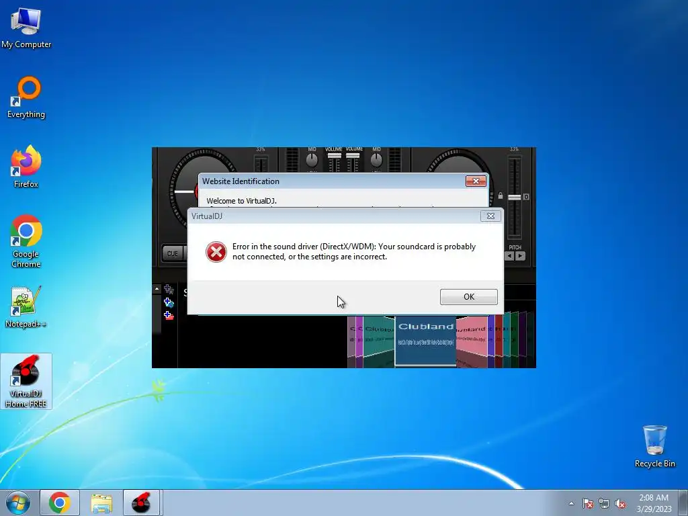The width and height of the screenshot is (688, 516).
Task: Select VirtualDJ Home FREE desktop shortcut
Action: [26, 382]
